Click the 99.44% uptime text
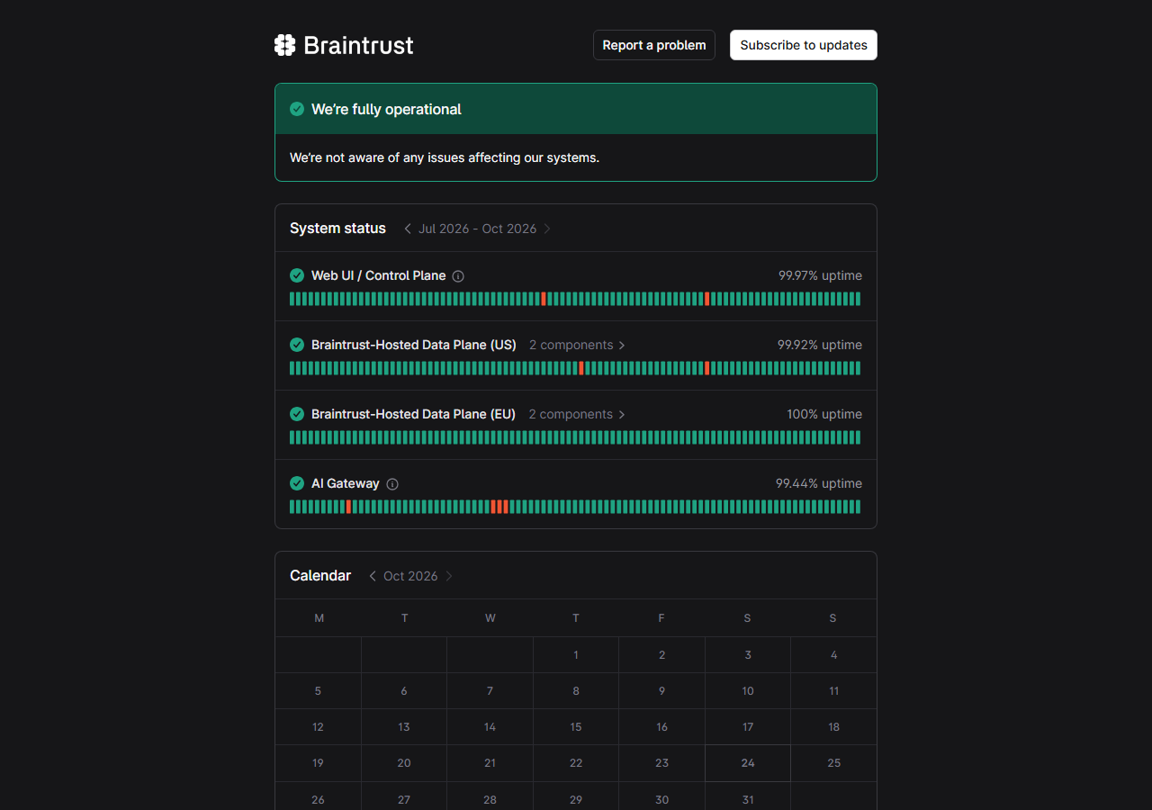Image resolution: width=1152 pixels, height=810 pixels. click(x=819, y=483)
